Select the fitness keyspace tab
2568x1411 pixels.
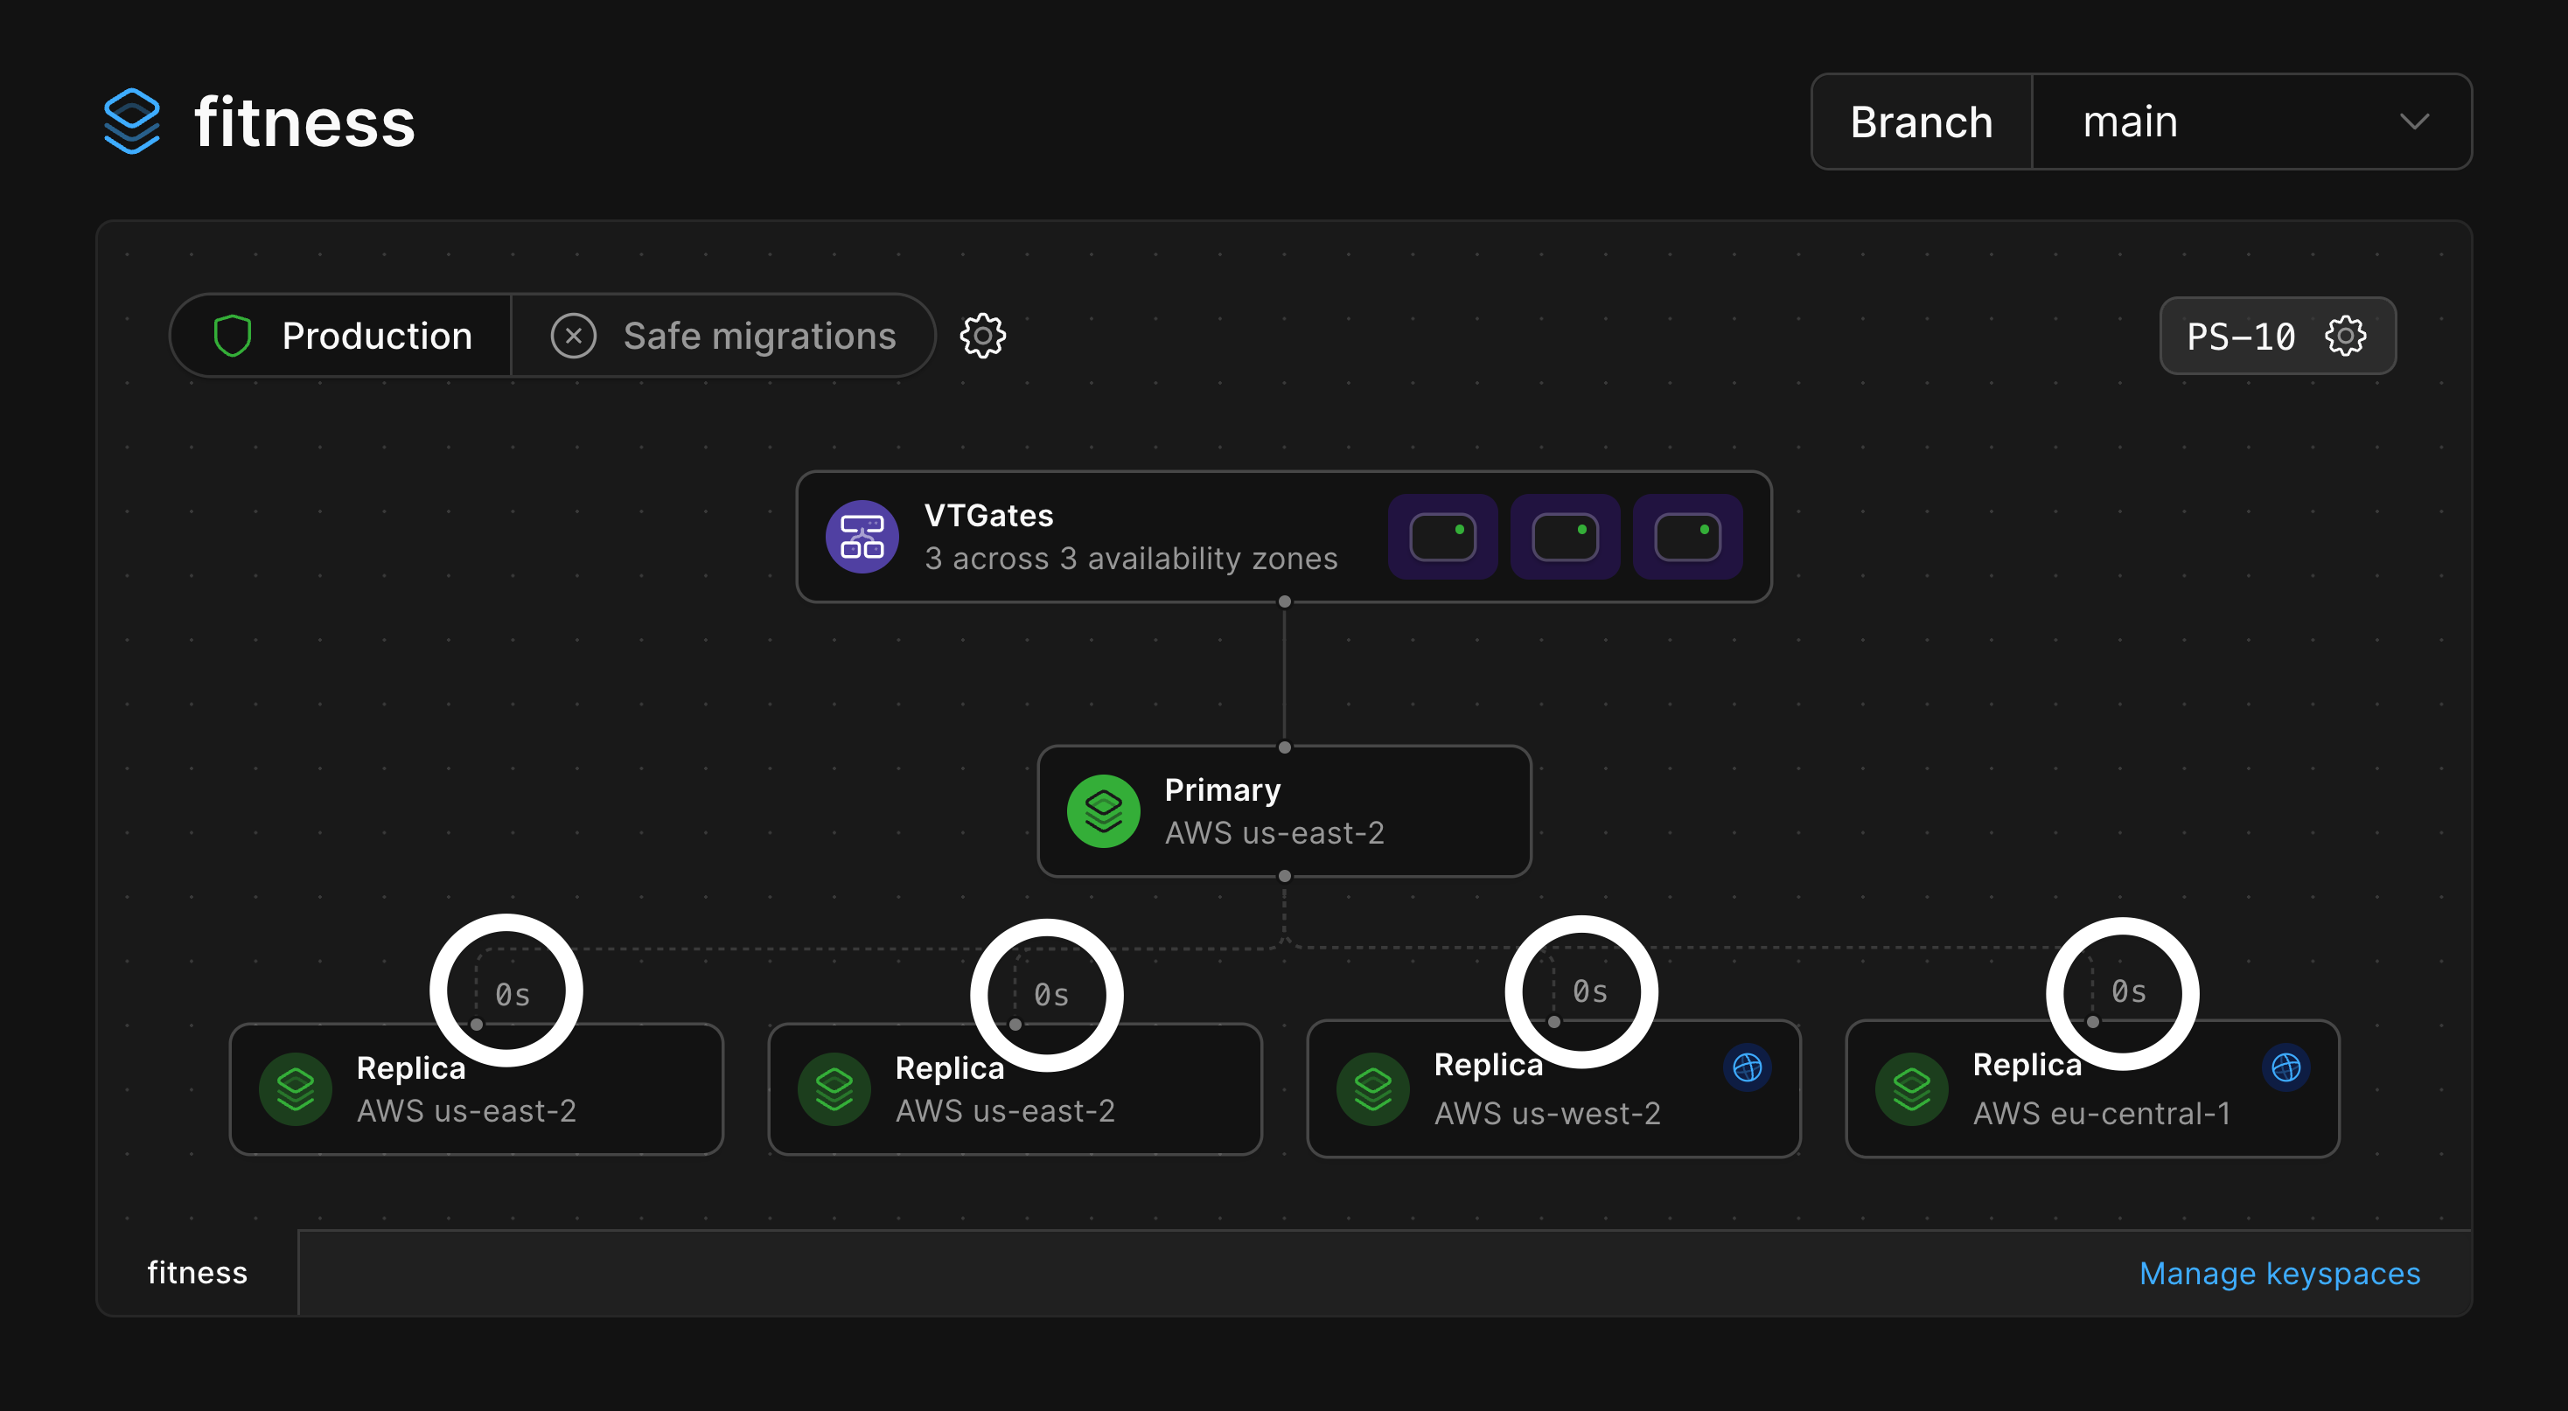(x=198, y=1273)
